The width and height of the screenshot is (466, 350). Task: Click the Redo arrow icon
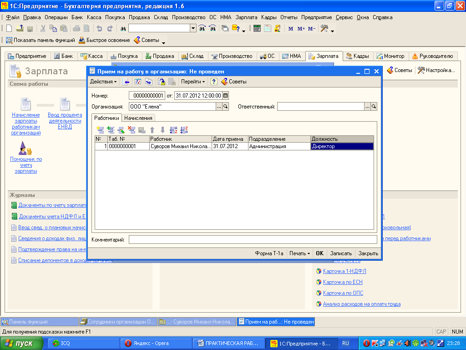110,29
